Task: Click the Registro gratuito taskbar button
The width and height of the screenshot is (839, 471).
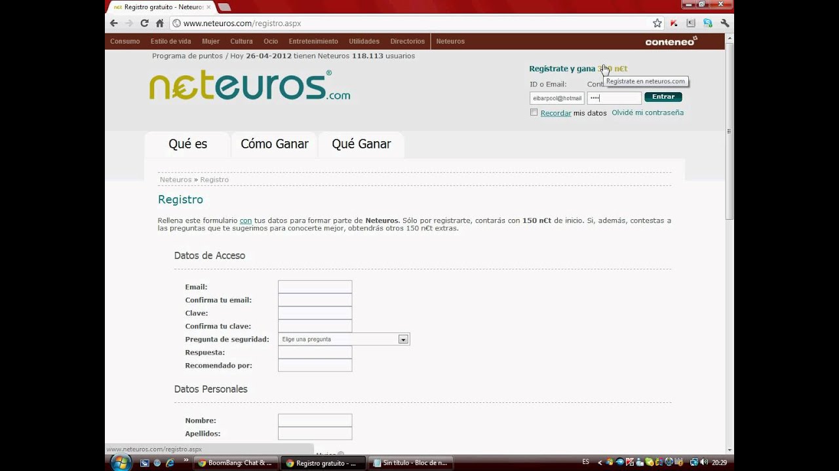Action: coord(322,462)
